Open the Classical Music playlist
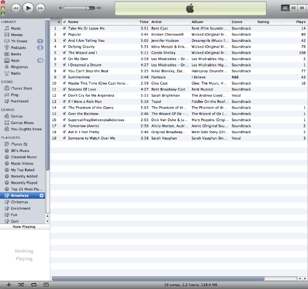This screenshot has height=289, width=308. (23, 157)
